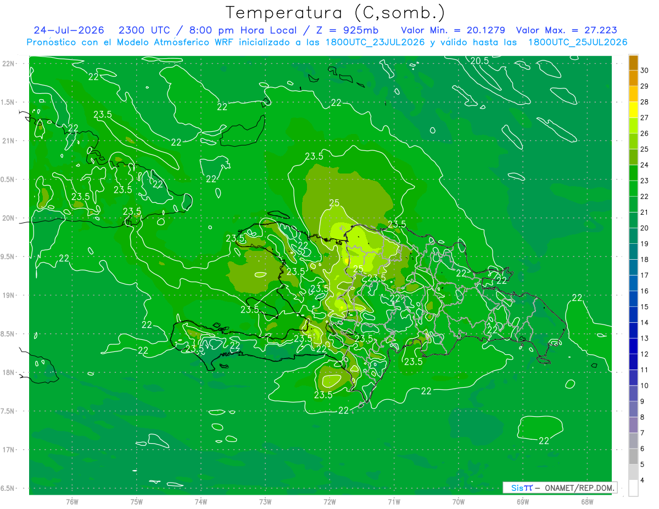Click the '20N' latitude axis label

point(8,218)
